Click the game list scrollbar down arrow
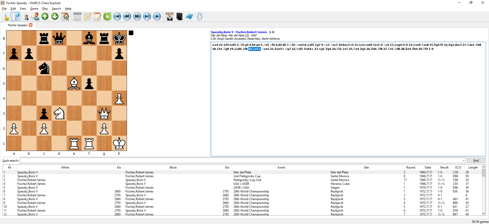 tap(483, 214)
